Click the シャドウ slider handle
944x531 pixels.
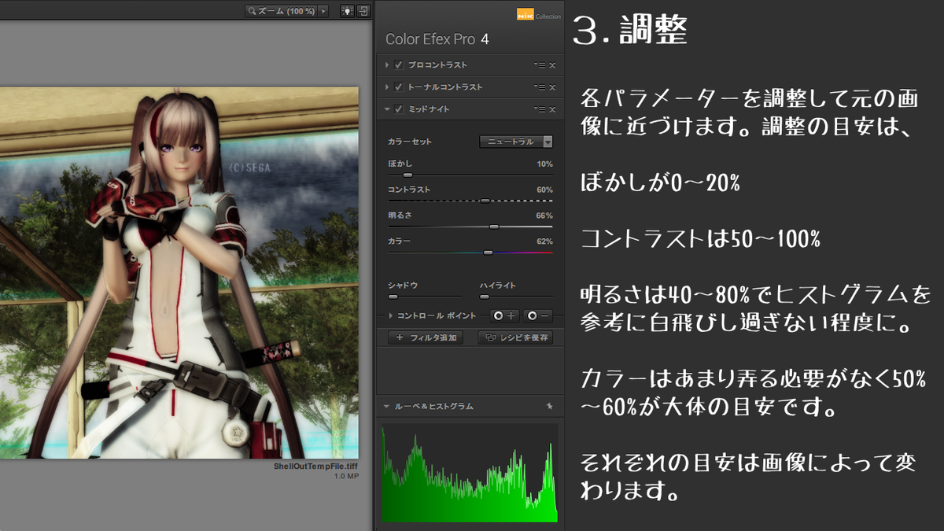click(x=393, y=297)
